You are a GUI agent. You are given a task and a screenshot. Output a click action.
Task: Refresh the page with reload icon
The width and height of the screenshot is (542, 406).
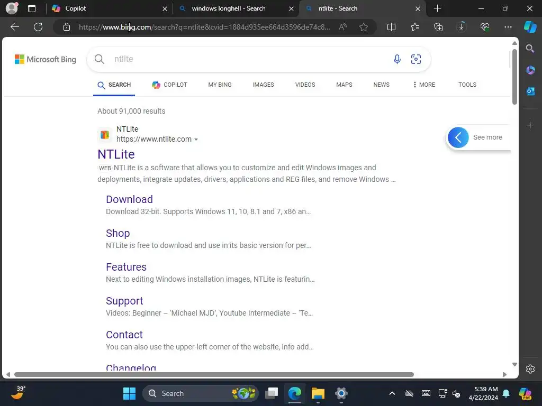click(x=38, y=27)
